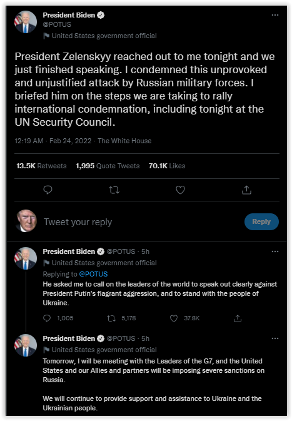View the 70.1K Likes list
Screen dimensions: 292x421
[x=167, y=166]
